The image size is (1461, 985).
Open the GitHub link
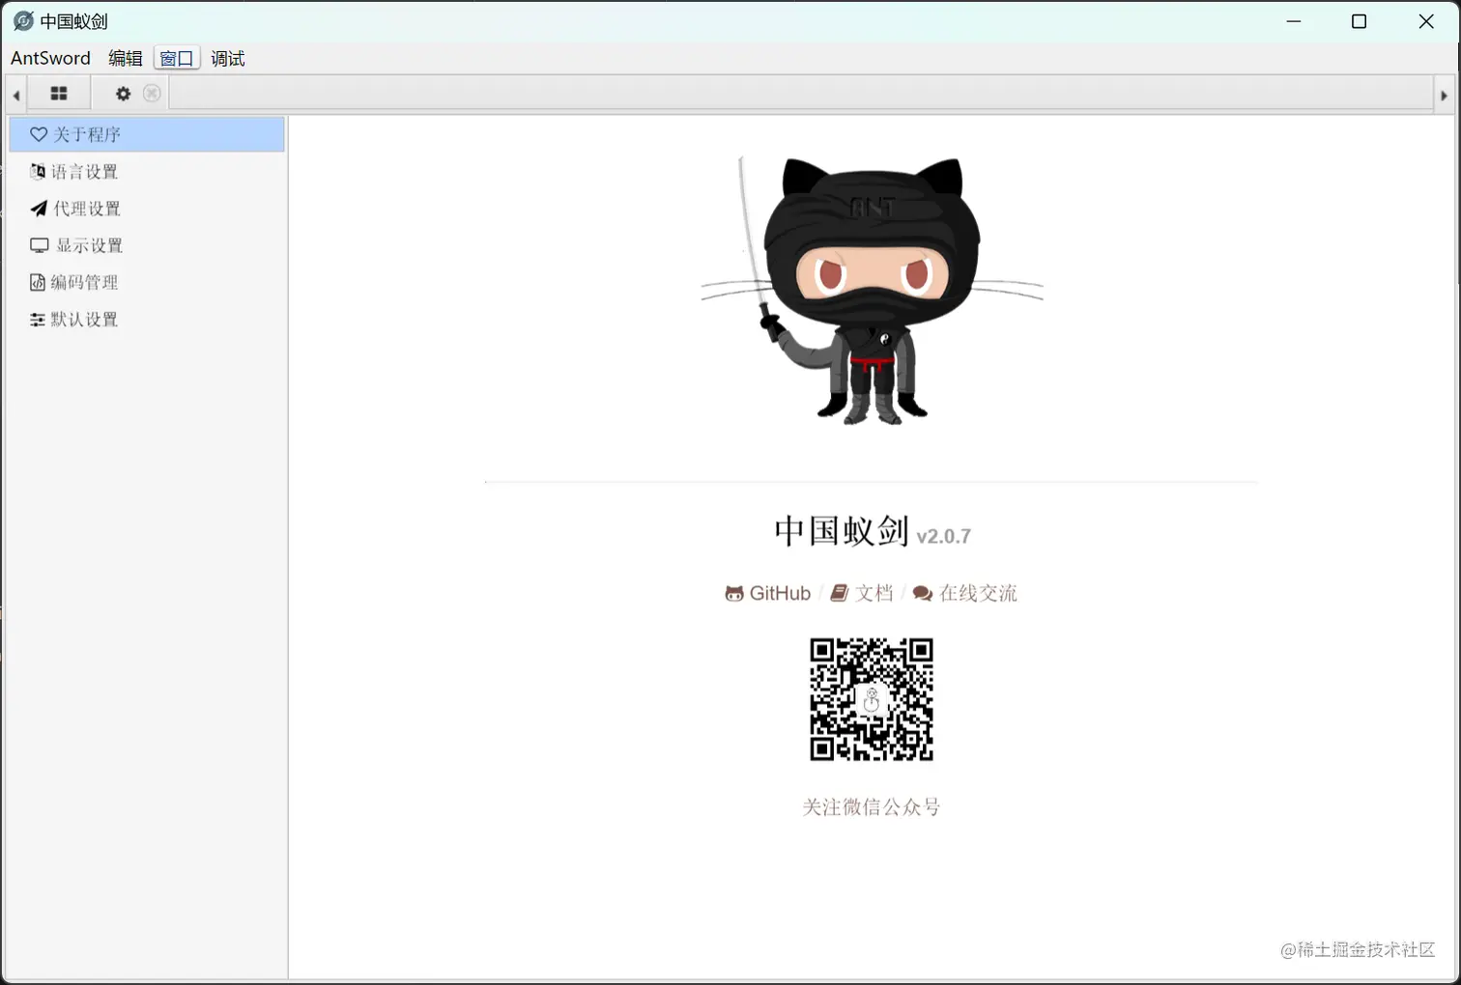[768, 593]
